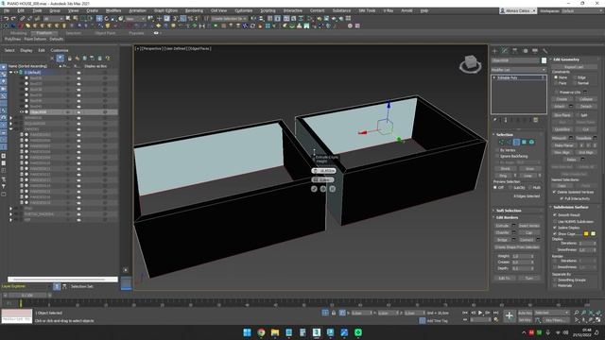Viewport: 605px width, 340px height.
Task: Select the Rotate transform tool
Action: [x=106, y=19]
